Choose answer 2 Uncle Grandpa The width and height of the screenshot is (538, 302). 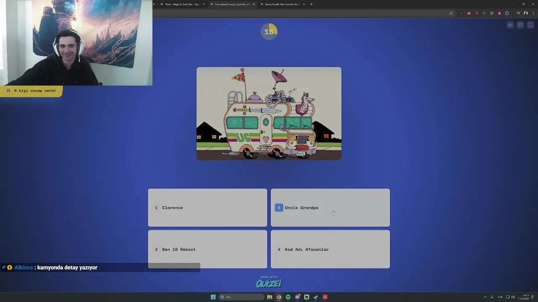coord(330,208)
